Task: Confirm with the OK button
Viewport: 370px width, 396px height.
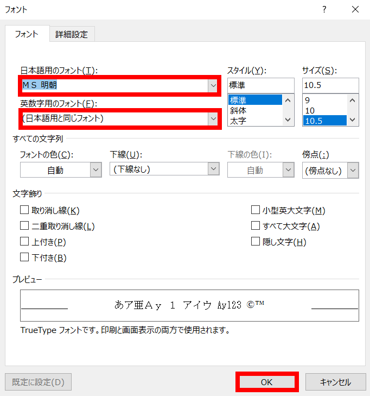Action: tap(267, 382)
